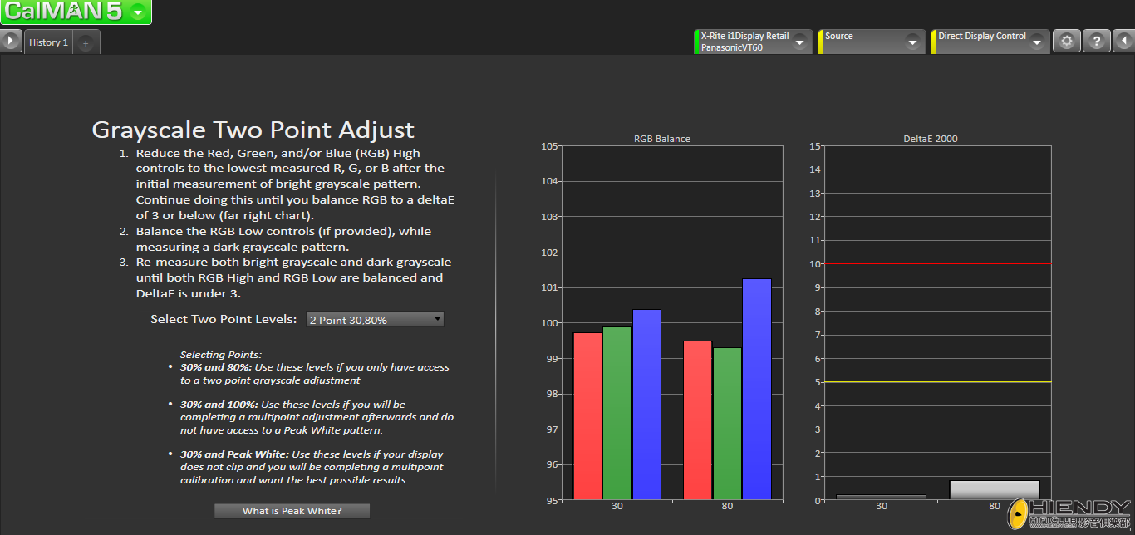Expand the X-Rite i1Display meter dropdown arrow

click(x=799, y=42)
